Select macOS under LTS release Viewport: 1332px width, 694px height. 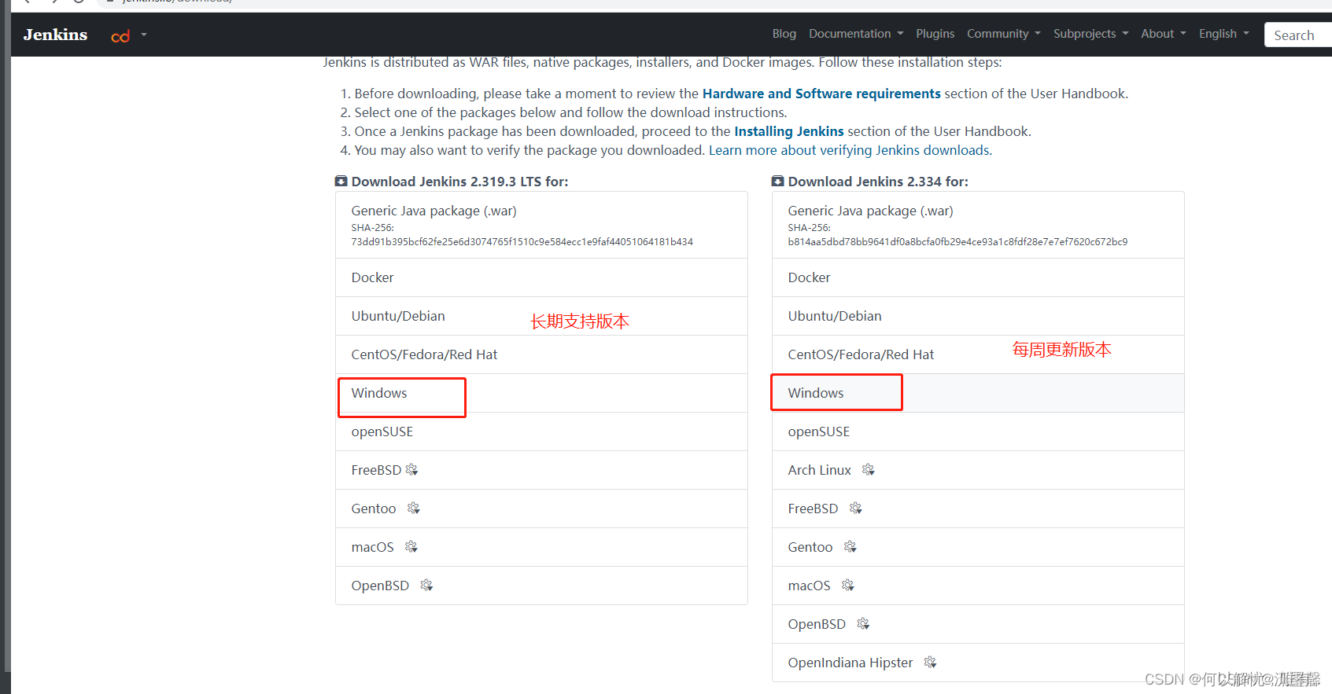541,547
